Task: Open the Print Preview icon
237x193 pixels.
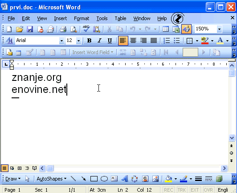Action: 74,29
